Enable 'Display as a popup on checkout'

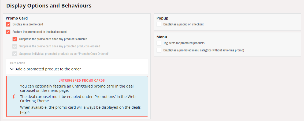[159, 24]
